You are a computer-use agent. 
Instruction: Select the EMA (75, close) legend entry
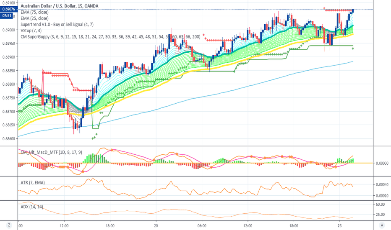tap(35, 13)
